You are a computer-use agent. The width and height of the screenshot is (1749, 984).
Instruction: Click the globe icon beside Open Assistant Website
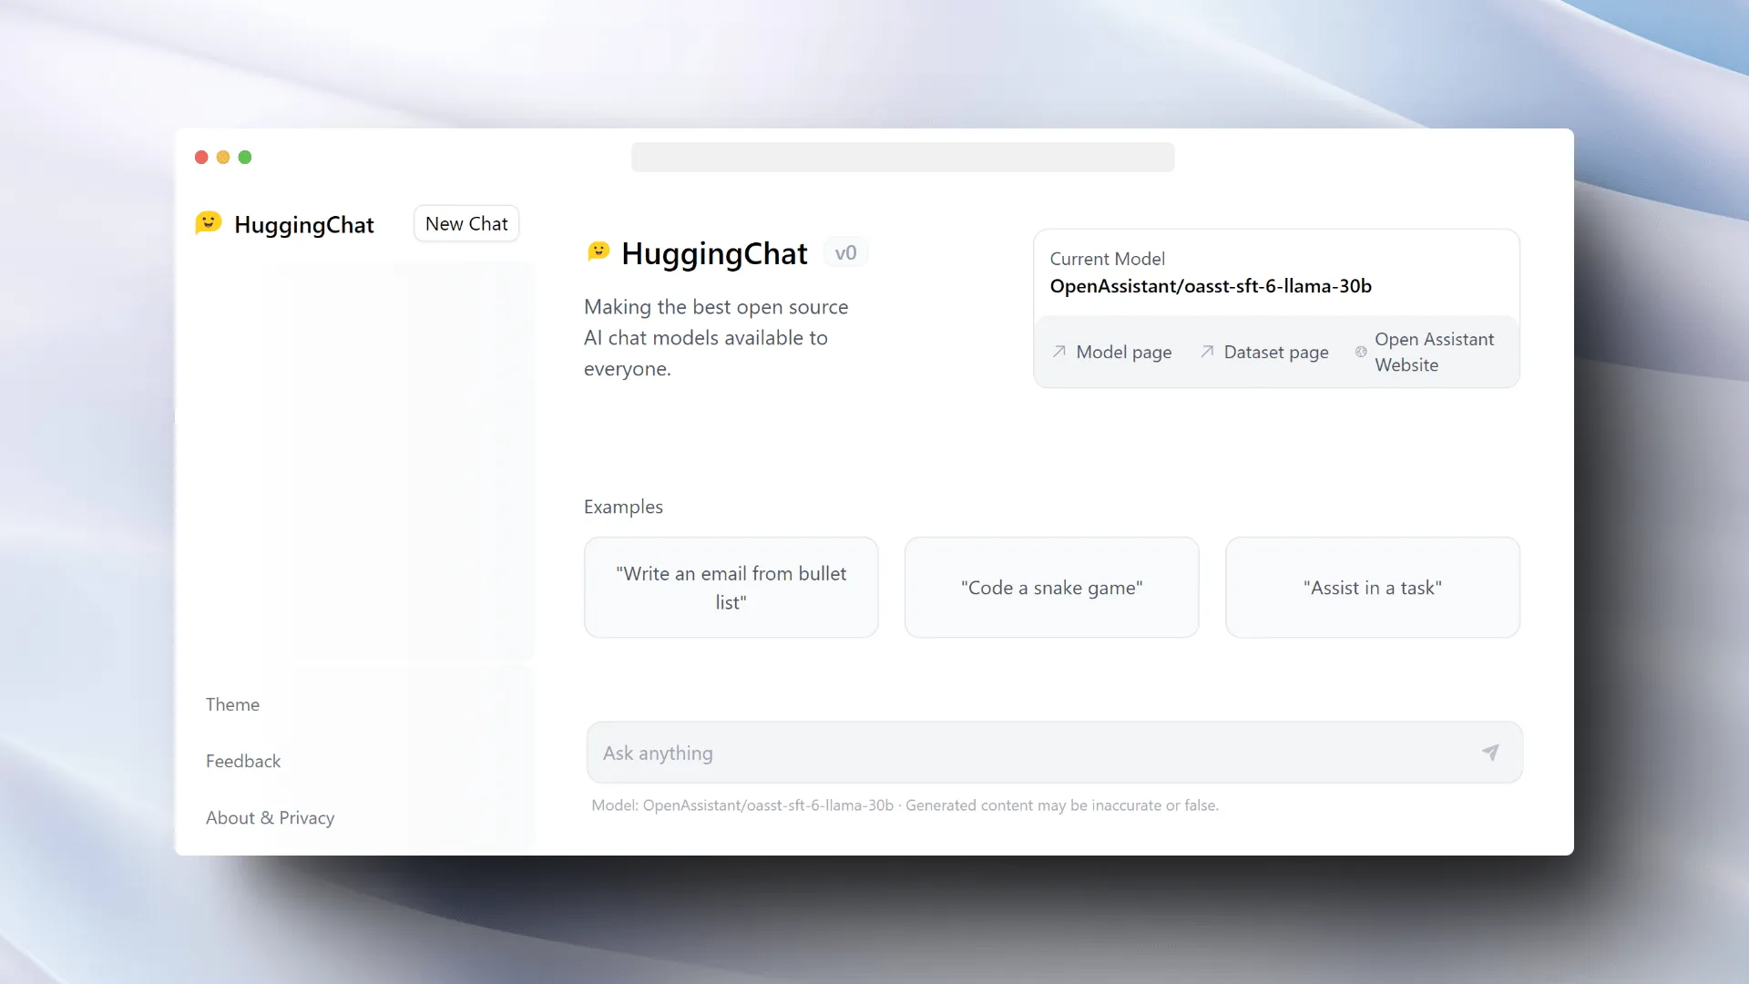point(1361,352)
